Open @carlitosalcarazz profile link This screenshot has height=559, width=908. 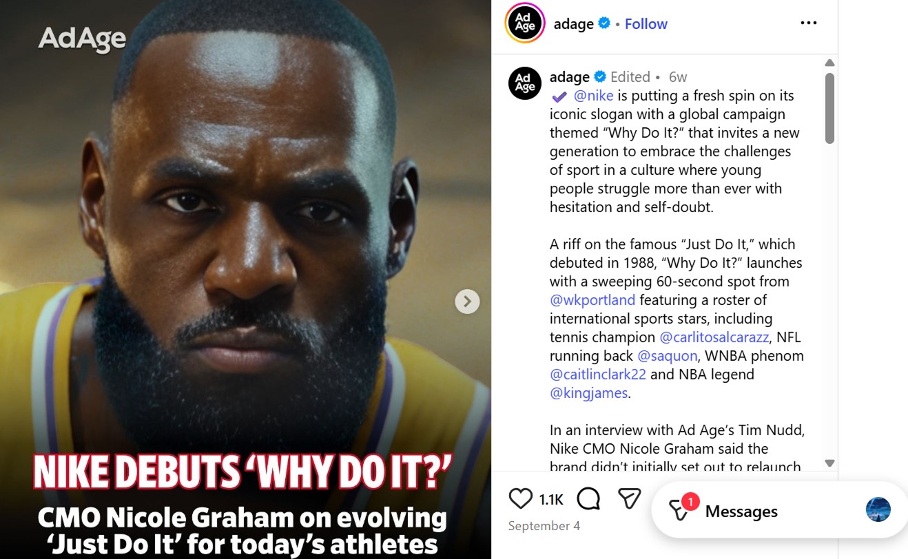tap(715, 337)
